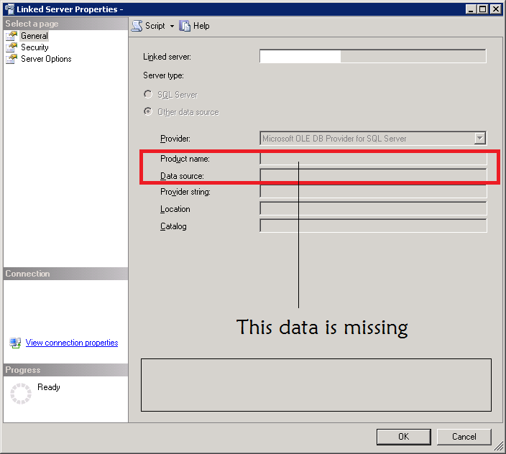Expand the Provider combo box
506x454 pixels.
click(480, 139)
